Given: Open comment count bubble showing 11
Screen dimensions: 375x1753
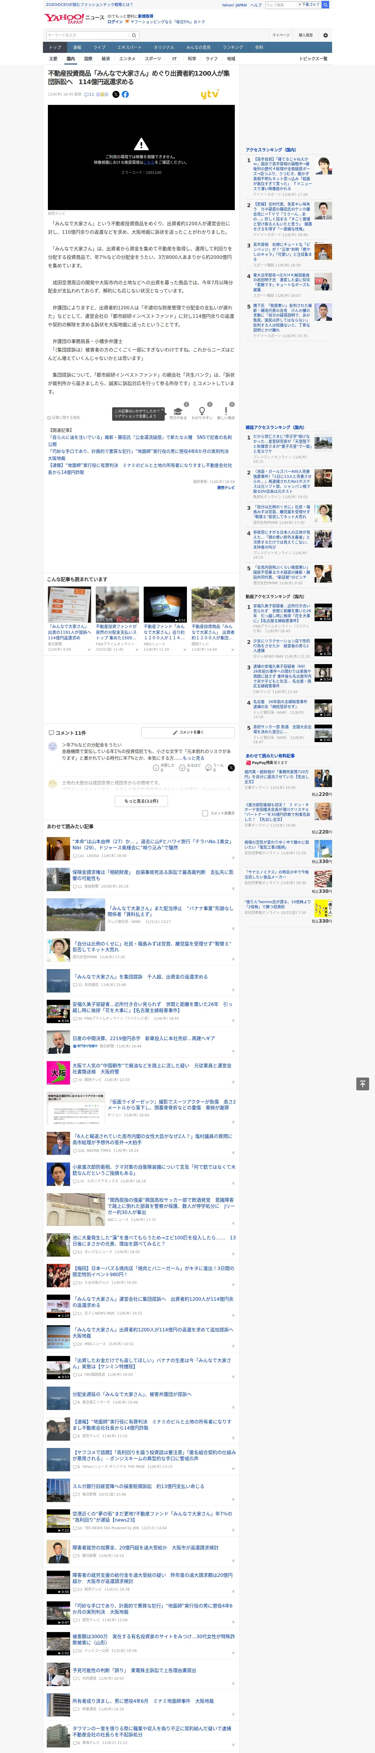Looking at the screenshot, I should [x=89, y=95].
